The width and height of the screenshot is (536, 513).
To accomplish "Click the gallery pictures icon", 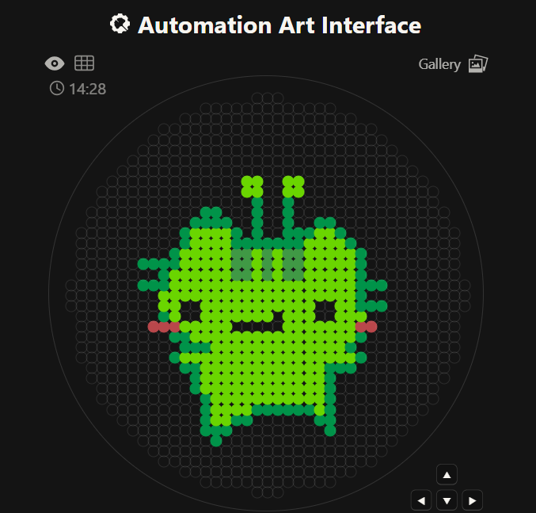I will 478,63.
